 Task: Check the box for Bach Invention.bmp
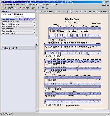click(34, 33)
